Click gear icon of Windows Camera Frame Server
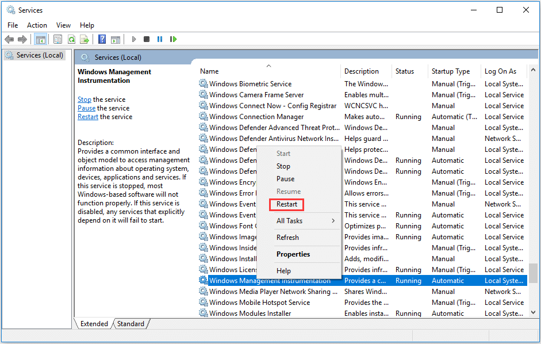The height and width of the screenshot is (344, 541). tap(203, 94)
